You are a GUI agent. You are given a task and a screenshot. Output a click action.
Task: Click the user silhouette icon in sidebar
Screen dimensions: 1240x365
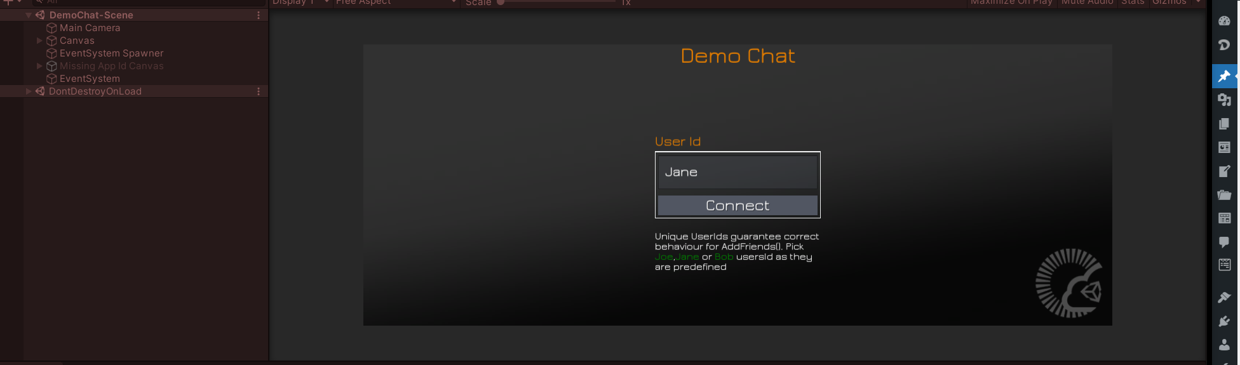(x=1224, y=345)
